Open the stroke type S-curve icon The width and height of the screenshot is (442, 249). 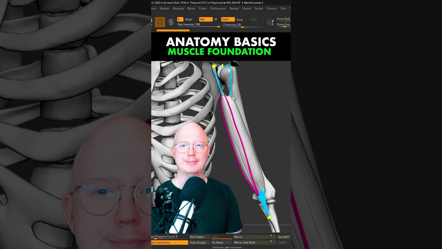(x=171, y=22)
